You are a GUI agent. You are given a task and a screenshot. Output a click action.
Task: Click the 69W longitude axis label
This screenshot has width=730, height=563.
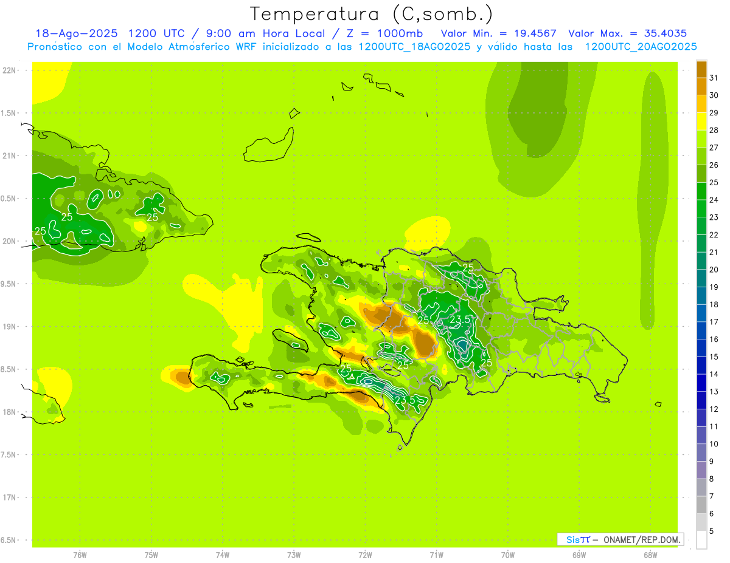[x=579, y=555]
